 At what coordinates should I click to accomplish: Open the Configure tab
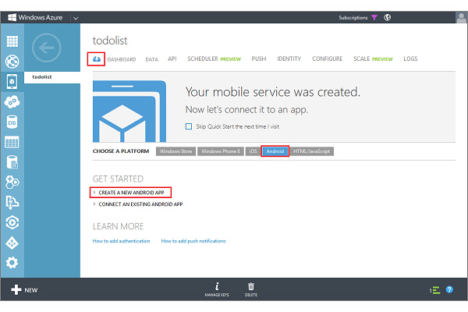tap(327, 58)
